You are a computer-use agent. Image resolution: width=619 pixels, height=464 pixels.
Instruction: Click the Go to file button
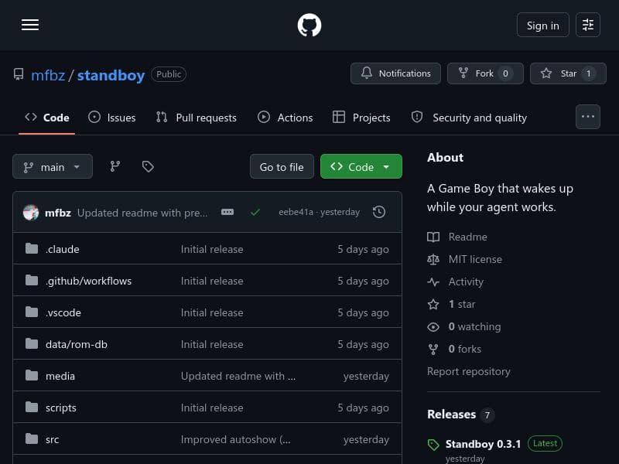282,166
